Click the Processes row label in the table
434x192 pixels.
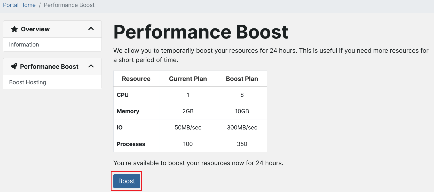(131, 144)
